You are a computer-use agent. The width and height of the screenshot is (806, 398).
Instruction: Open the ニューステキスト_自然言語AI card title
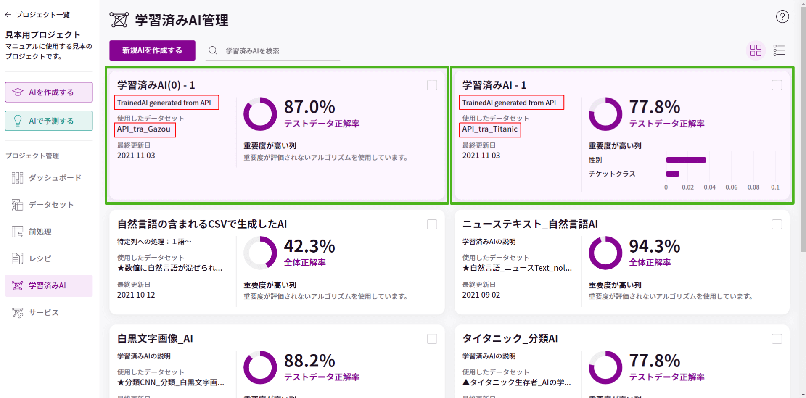click(530, 224)
